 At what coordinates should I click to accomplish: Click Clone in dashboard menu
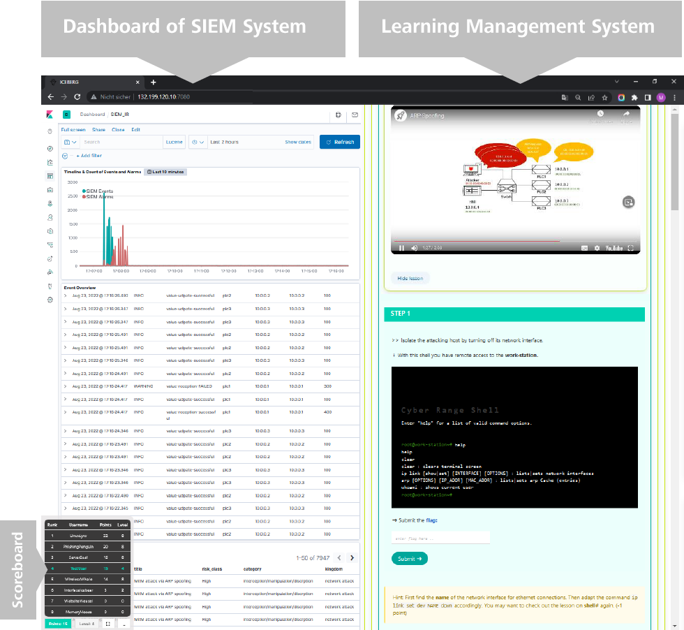coord(118,130)
